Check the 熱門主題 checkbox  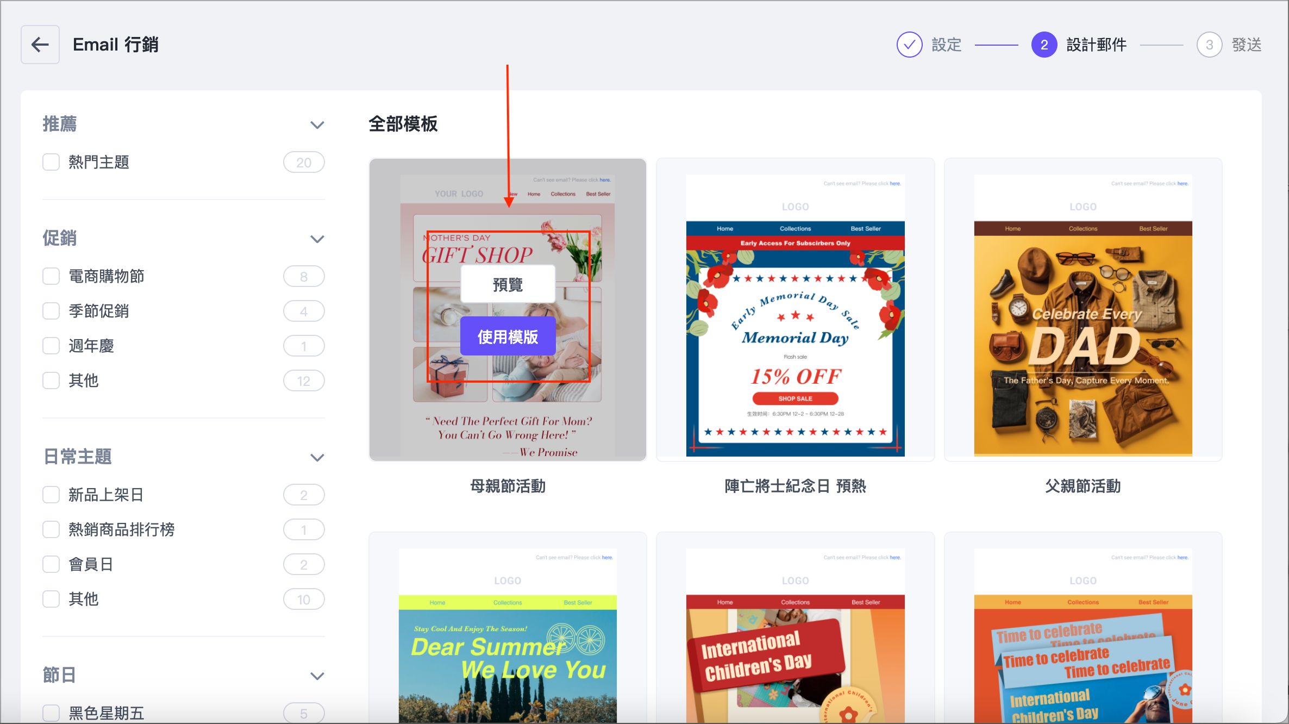[x=51, y=162]
